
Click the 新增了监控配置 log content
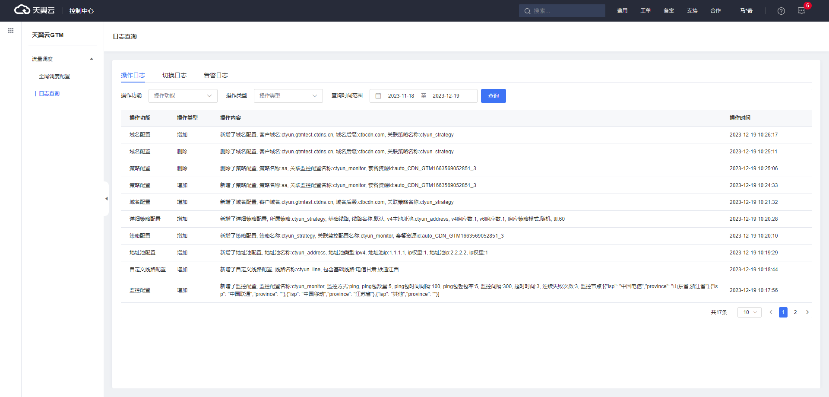point(469,290)
